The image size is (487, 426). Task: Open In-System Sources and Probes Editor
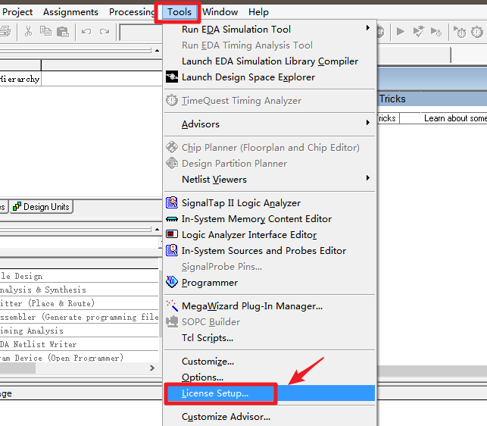(x=270, y=251)
